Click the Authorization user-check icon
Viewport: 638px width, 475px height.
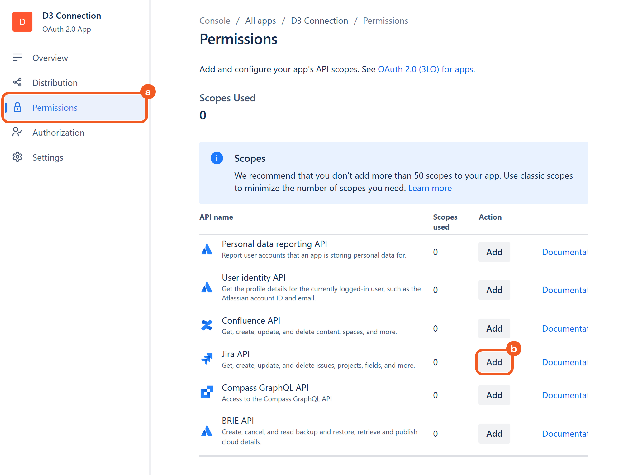[17, 132]
